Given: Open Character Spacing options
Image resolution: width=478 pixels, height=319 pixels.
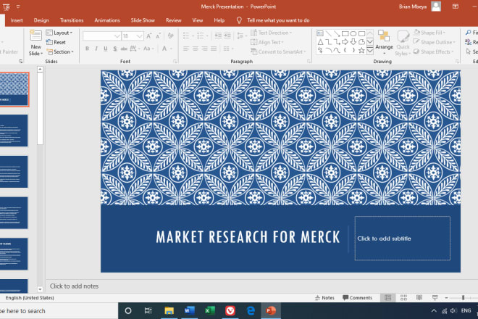Looking at the screenshot, I should pyautogui.click(x=135, y=49).
